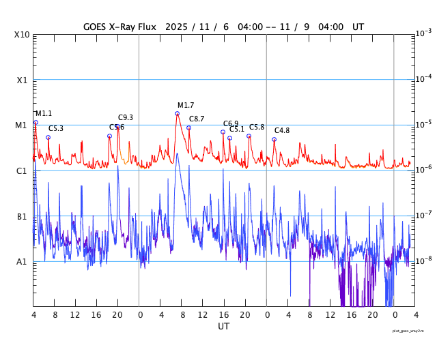Select the B1 level axis label

pyautogui.click(x=22, y=216)
